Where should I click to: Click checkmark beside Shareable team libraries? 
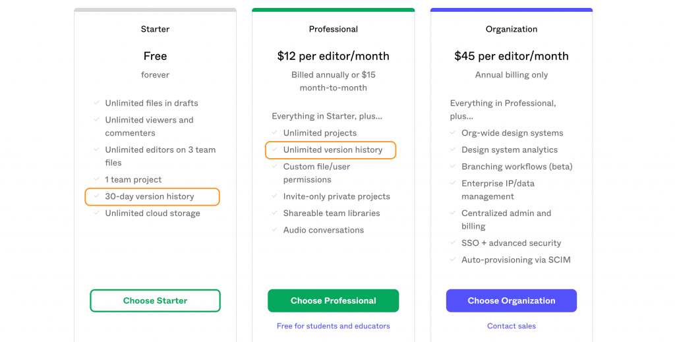(x=275, y=213)
